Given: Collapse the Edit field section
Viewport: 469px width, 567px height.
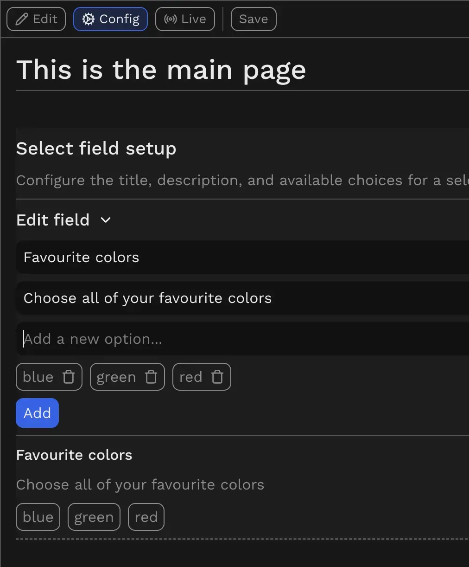Looking at the screenshot, I should (x=105, y=220).
